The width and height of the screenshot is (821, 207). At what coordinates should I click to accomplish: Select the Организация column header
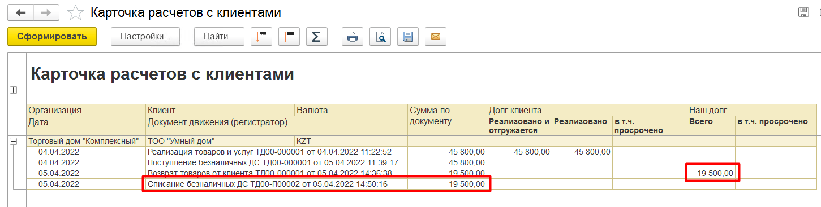point(86,110)
